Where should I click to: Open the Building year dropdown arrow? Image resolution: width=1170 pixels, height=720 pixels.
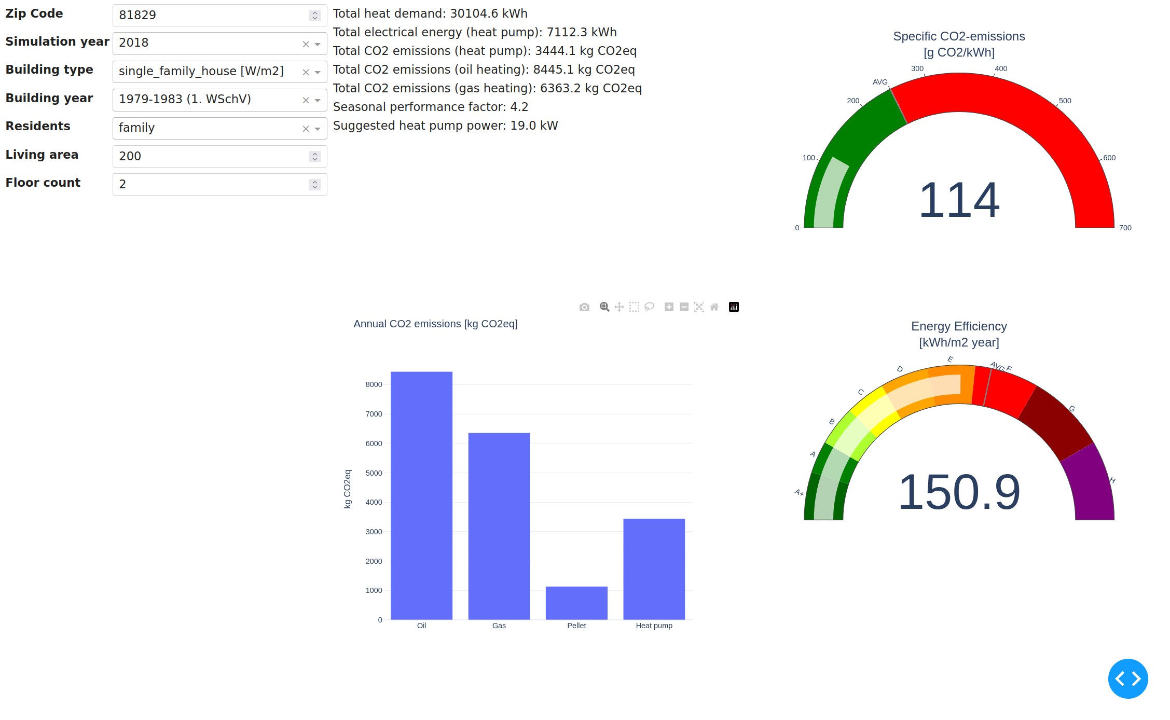(x=318, y=100)
